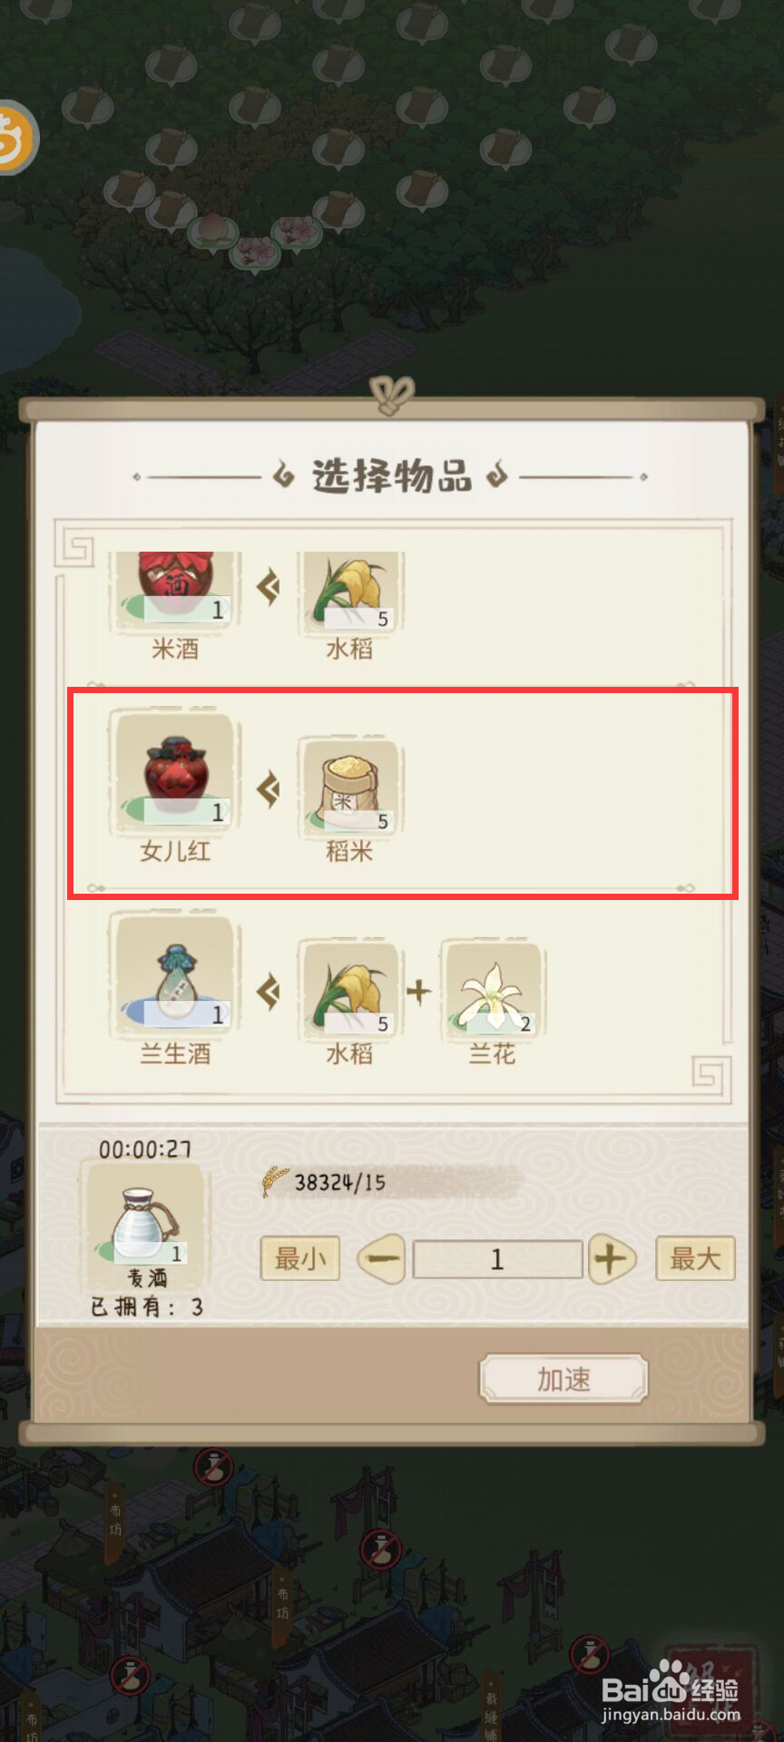Image resolution: width=784 pixels, height=1742 pixels.
Task: Click the quantity field showing 1
Action: pos(497,1259)
